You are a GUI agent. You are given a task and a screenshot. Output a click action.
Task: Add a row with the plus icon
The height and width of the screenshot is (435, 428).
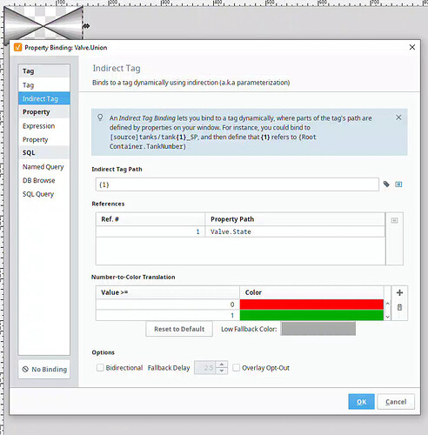399,292
